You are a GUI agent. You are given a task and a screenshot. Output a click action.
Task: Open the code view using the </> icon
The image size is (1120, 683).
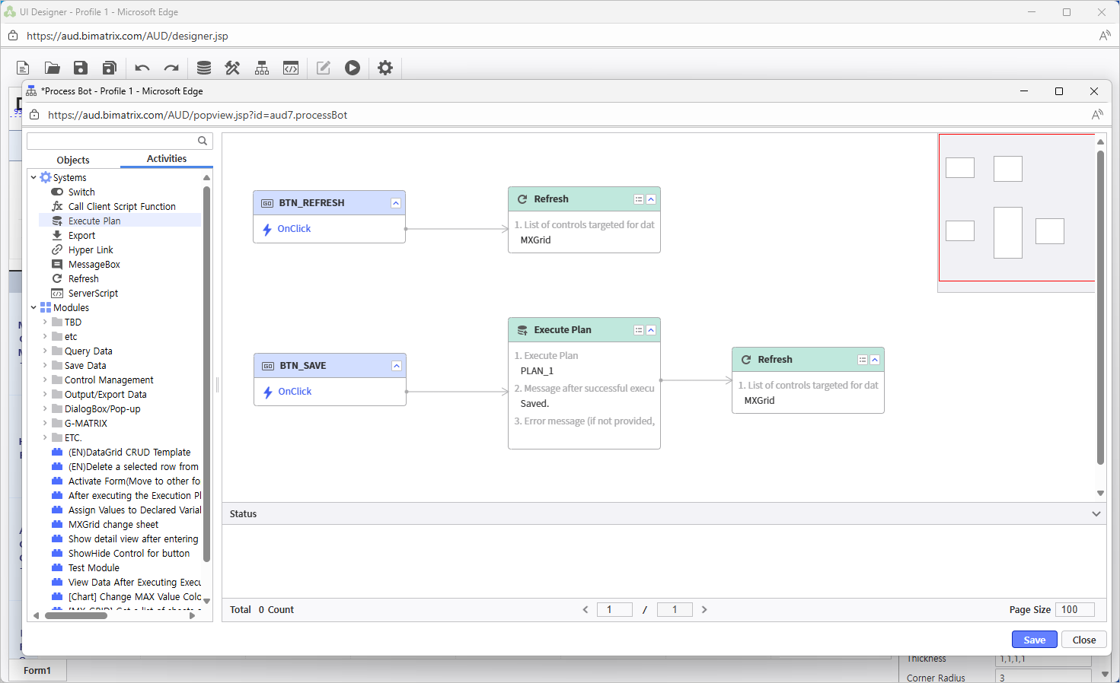[291, 68]
